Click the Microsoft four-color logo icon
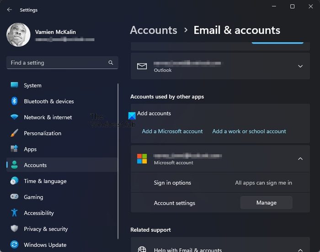The height and width of the screenshot is (252, 320). pos(142,159)
